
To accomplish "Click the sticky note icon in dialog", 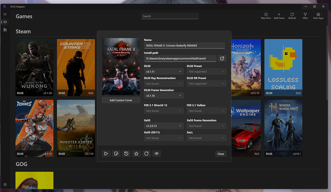I will 116,154.
